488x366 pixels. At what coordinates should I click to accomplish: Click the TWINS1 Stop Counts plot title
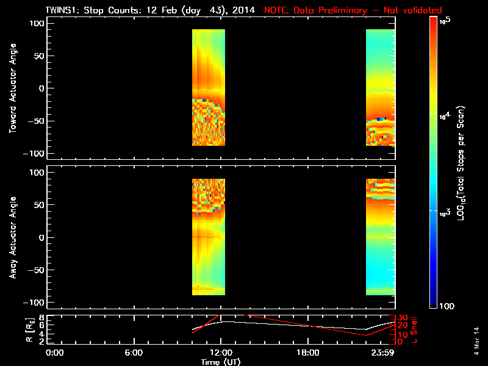point(152,10)
